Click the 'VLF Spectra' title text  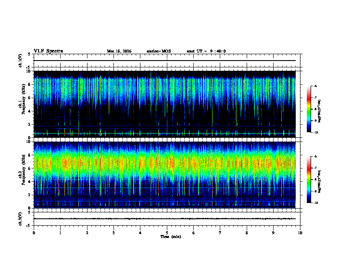(x=48, y=51)
